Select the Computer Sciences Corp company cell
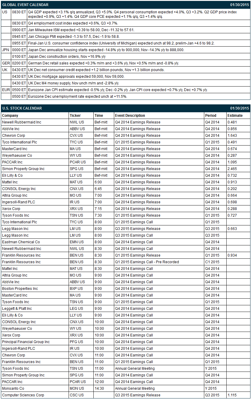252x400 pixels. pyautogui.click(x=35, y=395)
